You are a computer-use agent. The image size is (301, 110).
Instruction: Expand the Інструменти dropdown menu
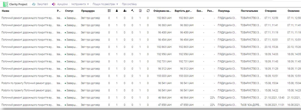(x=80, y=4)
